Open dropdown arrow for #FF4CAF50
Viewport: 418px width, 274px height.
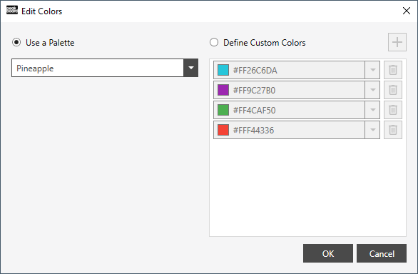(x=372, y=110)
